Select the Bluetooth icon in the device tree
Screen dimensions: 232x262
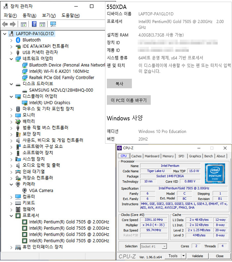[x=18, y=40]
